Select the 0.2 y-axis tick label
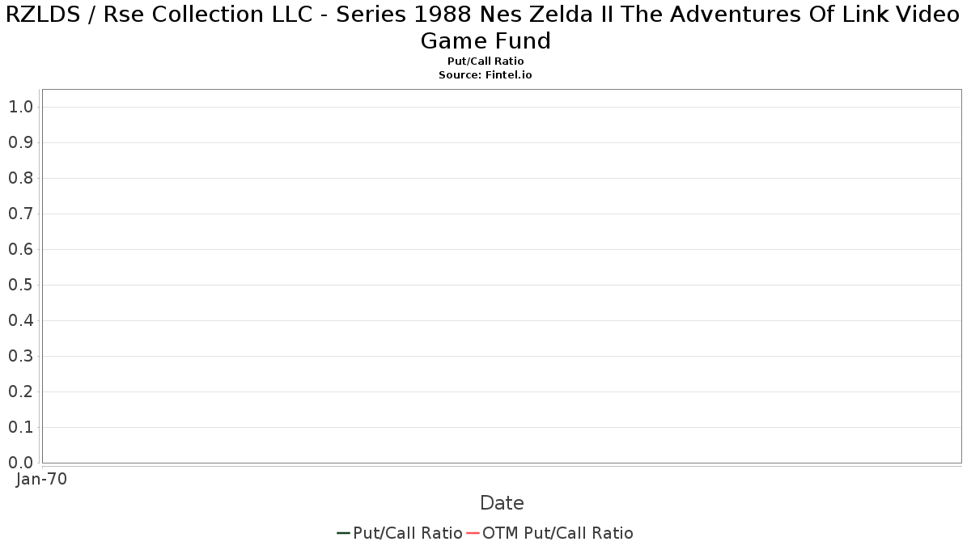 point(20,392)
